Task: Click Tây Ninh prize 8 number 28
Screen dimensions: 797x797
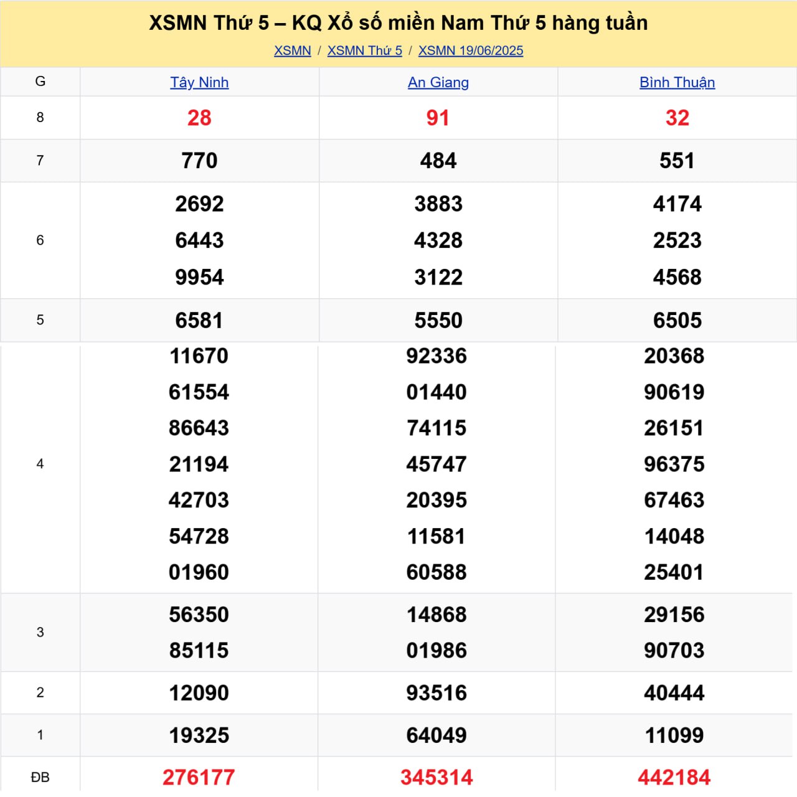Action: pyautogui.click(x=199, y=118)
